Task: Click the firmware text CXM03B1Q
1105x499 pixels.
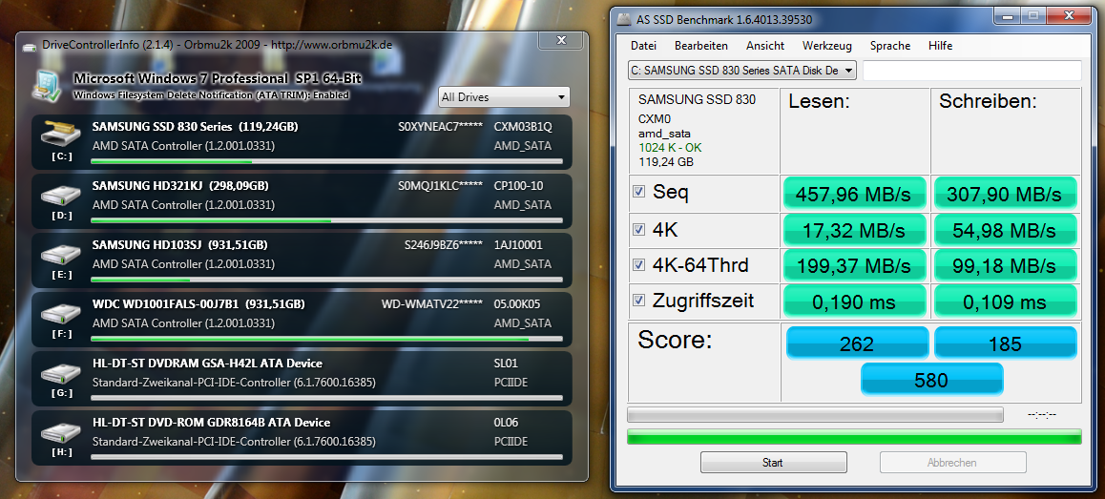Action: point(523,127)
